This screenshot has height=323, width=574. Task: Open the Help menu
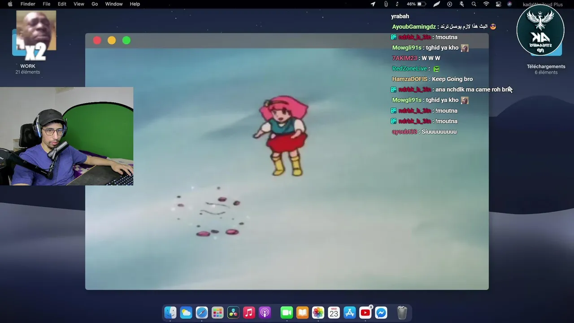[135, 4]
